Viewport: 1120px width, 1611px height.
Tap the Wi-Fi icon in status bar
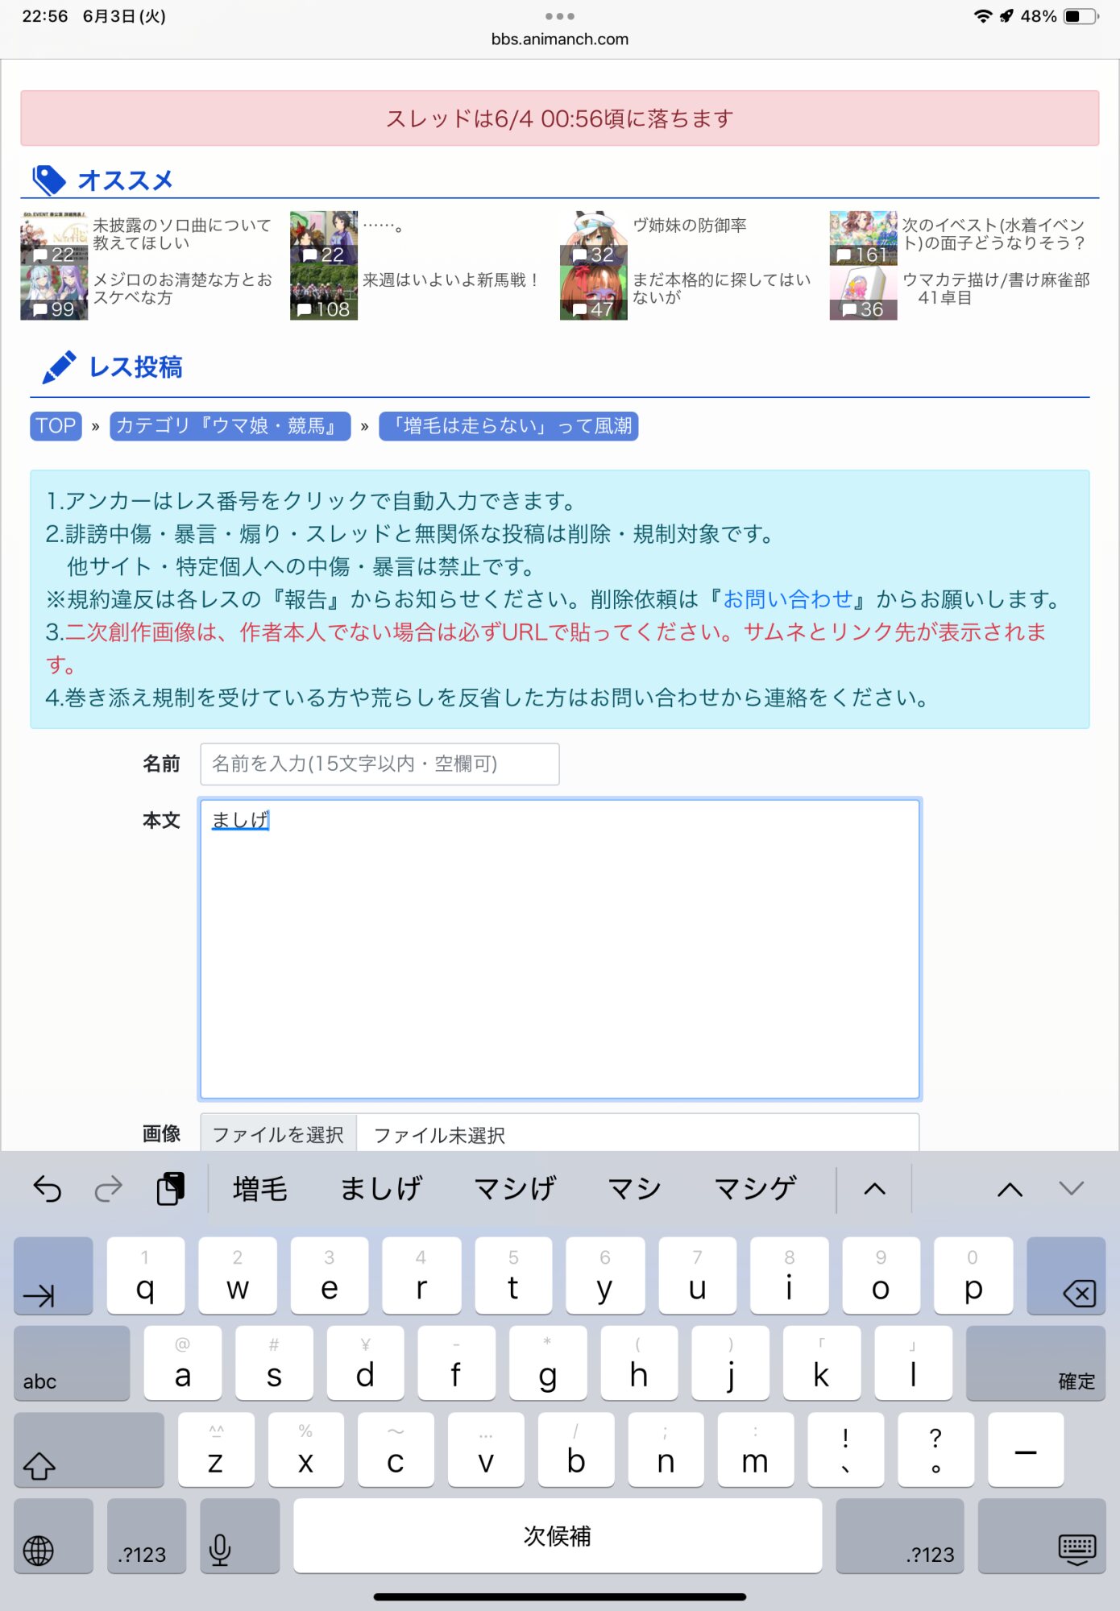983,16
